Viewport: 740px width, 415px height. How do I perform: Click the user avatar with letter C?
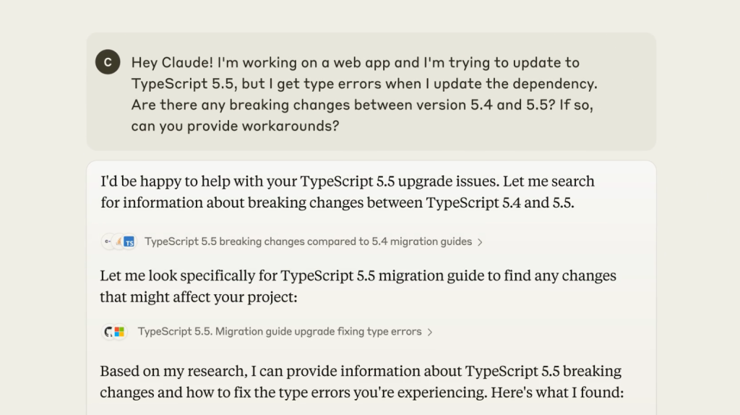[108, 62]
